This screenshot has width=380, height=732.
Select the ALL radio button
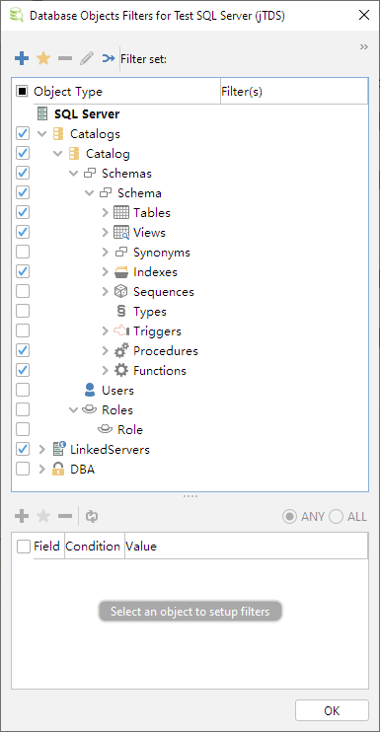click(336, 517)
